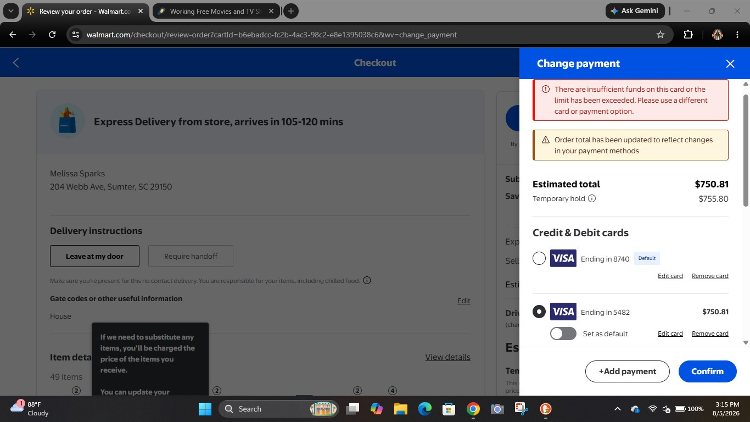The height and width of the screenshot is (422, 750).
Task: Click the +Add payment button
Action: coord(628,371)
